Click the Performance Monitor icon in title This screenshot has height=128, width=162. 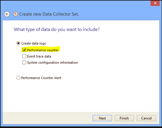(16, 14)
